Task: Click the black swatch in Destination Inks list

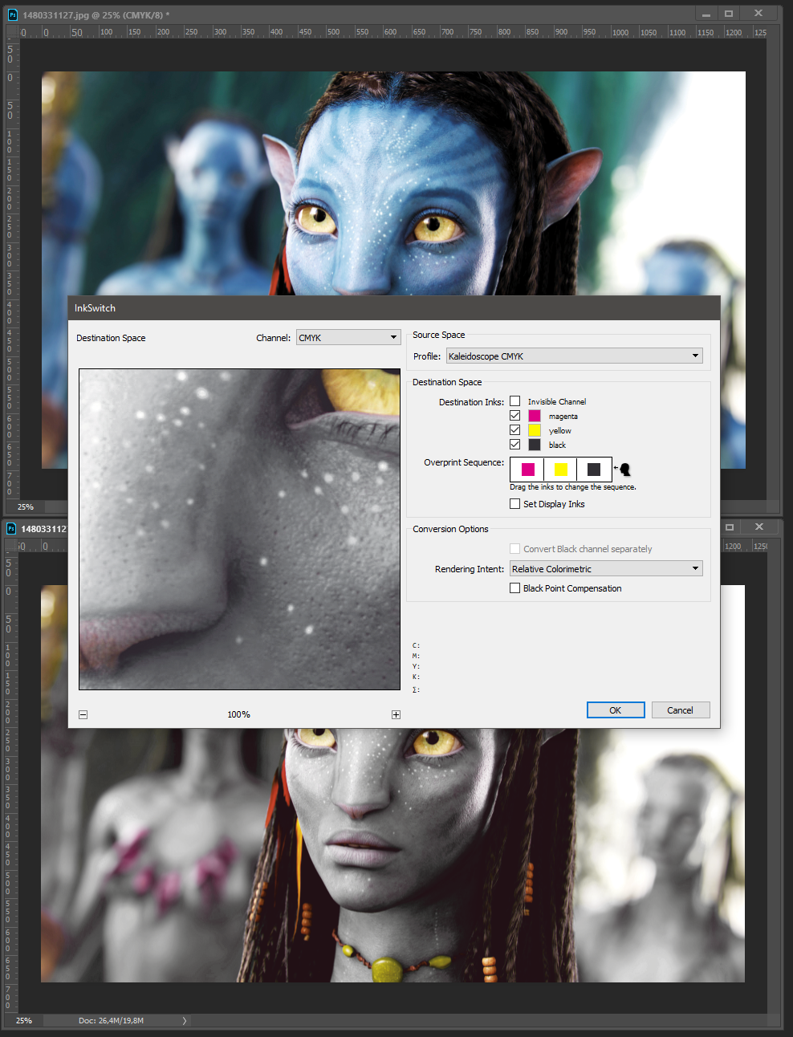Action: pos(535,445)
